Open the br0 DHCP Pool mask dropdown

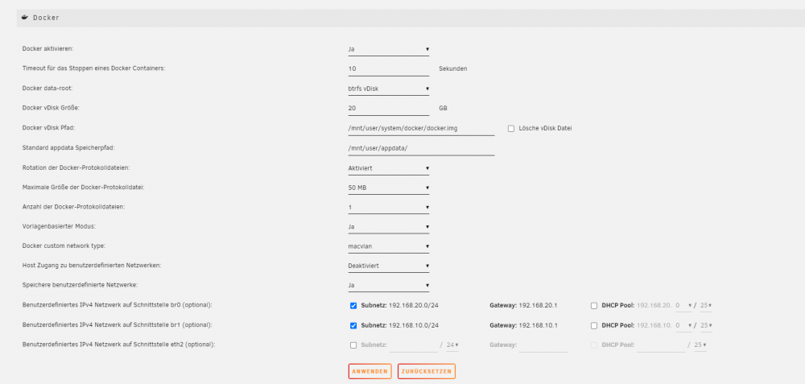tap(706, 305)
